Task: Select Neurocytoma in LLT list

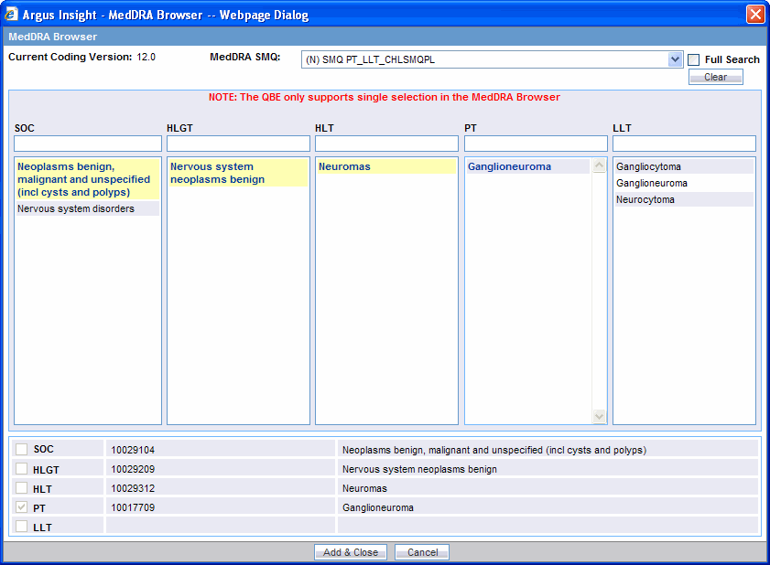Action: pos(684,199)
